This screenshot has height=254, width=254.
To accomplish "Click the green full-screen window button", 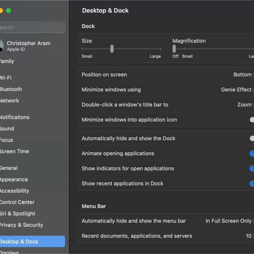I will 9,10.
